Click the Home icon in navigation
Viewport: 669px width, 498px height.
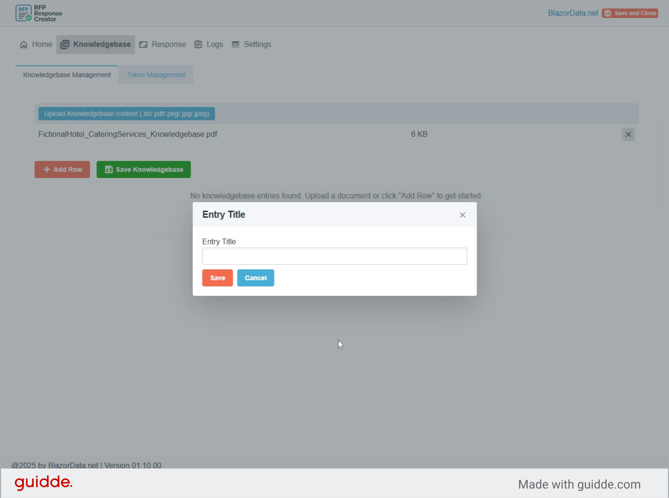[24, 44]
